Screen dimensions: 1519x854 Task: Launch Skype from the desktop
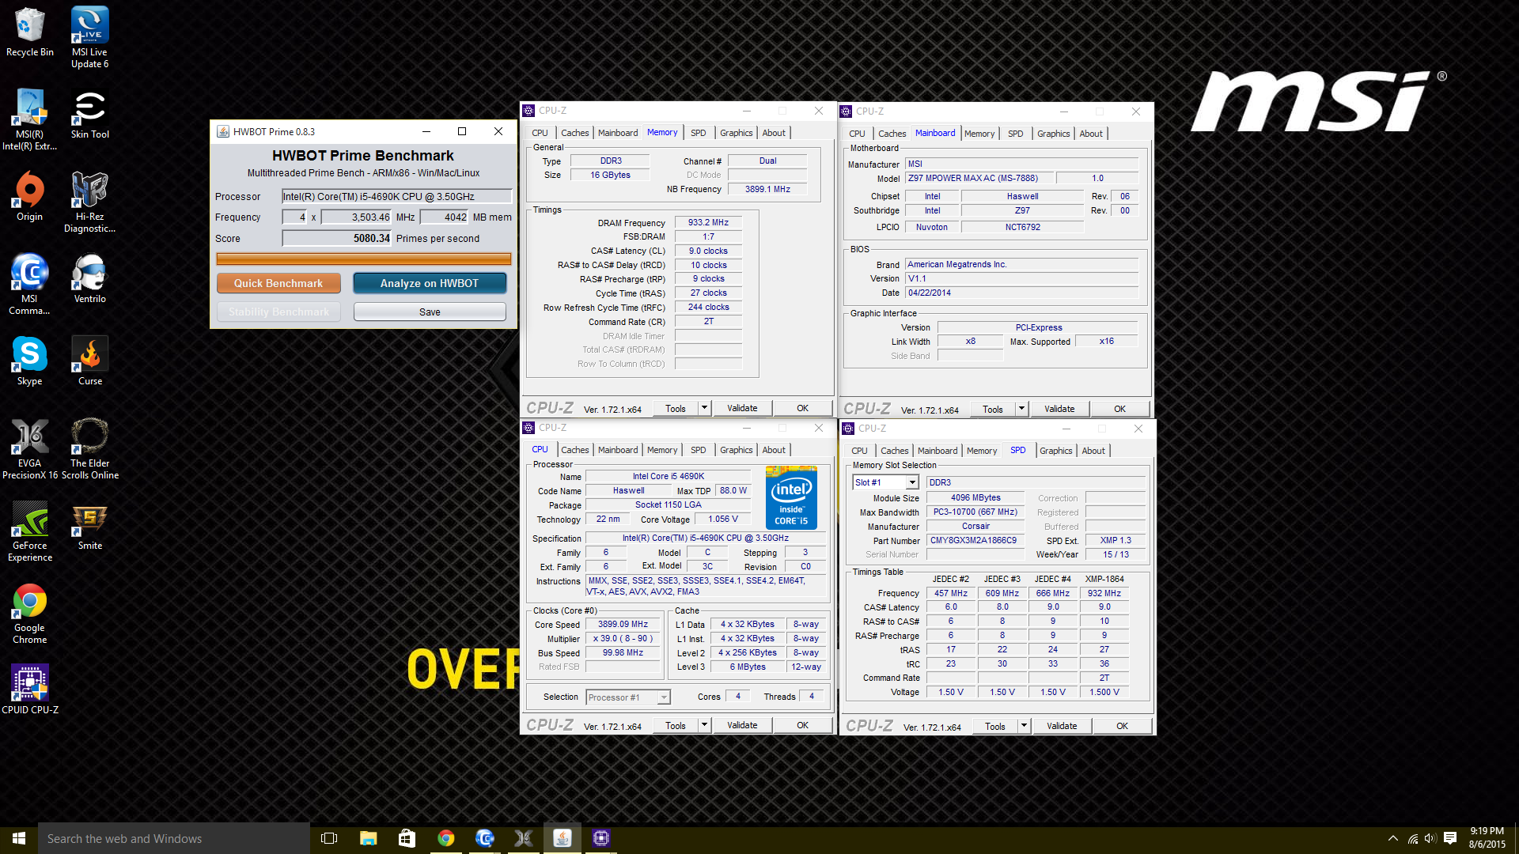30,361
